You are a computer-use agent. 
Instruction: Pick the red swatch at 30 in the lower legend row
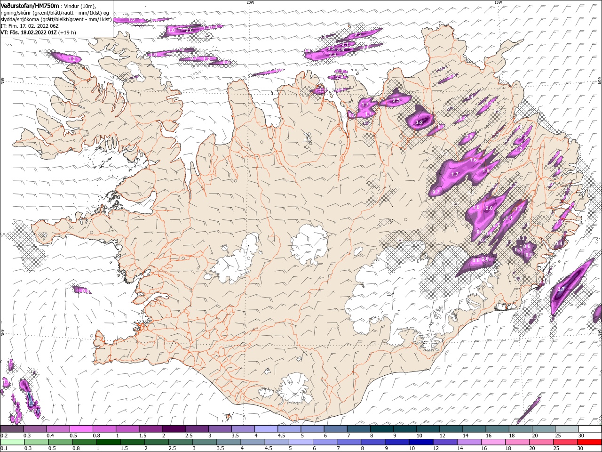pyautogui.click(x=590, y=442)
